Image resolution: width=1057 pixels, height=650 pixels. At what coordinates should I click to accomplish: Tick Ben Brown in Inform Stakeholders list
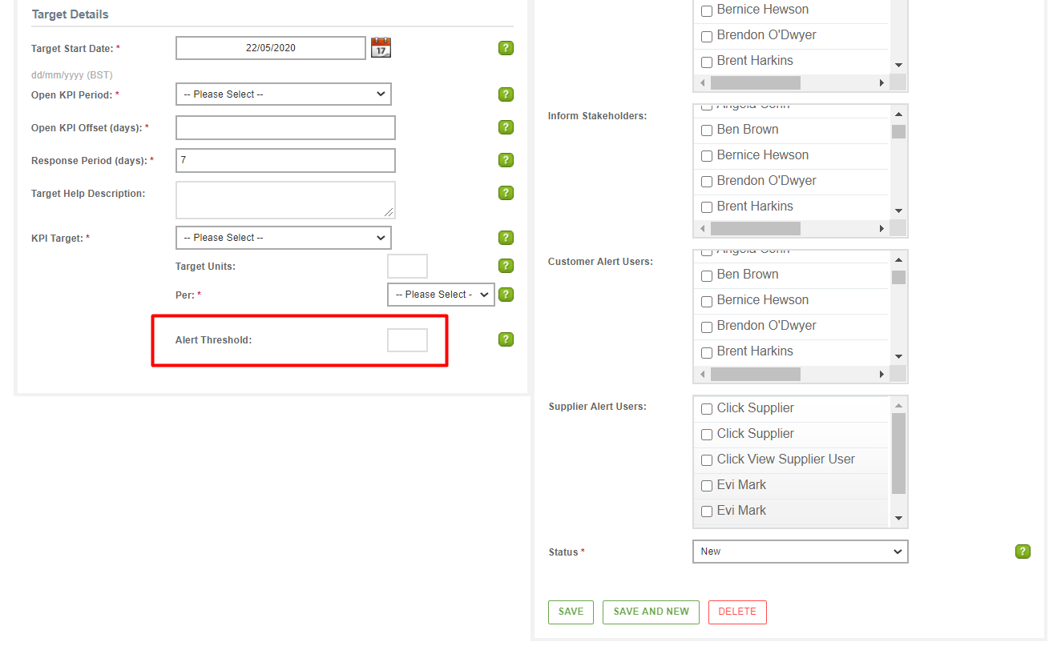(707, 130)
